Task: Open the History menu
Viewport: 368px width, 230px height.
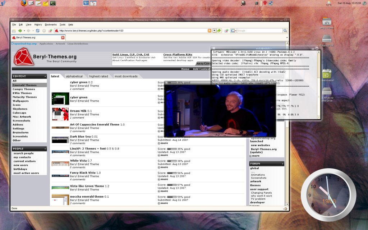Action: pos(38,25)
